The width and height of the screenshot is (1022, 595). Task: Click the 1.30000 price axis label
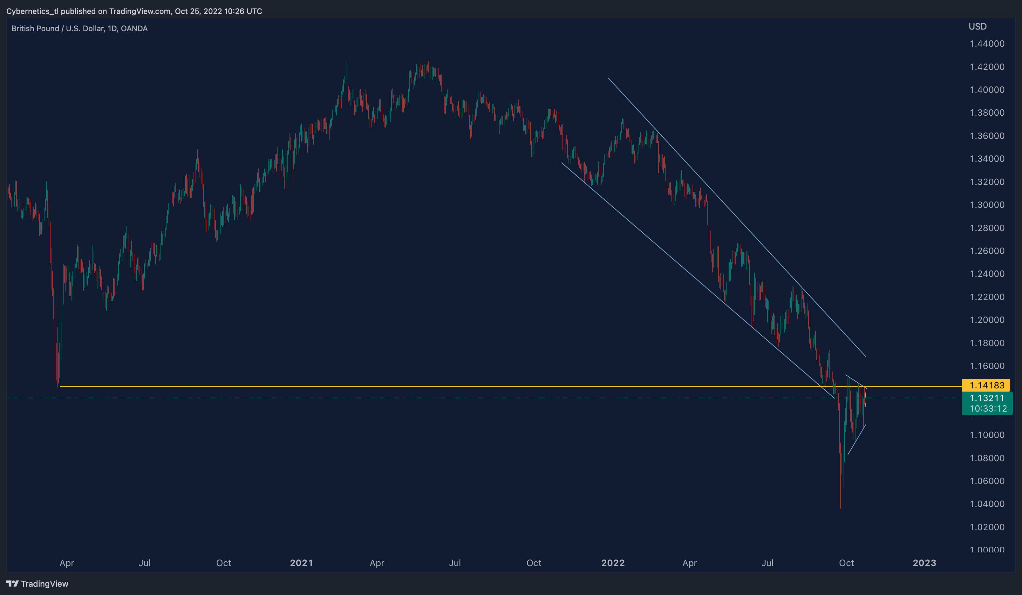coord(987,205)
